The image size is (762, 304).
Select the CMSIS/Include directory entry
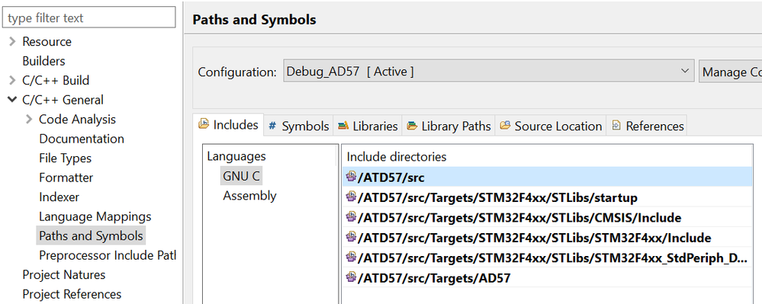coord(547,218)
